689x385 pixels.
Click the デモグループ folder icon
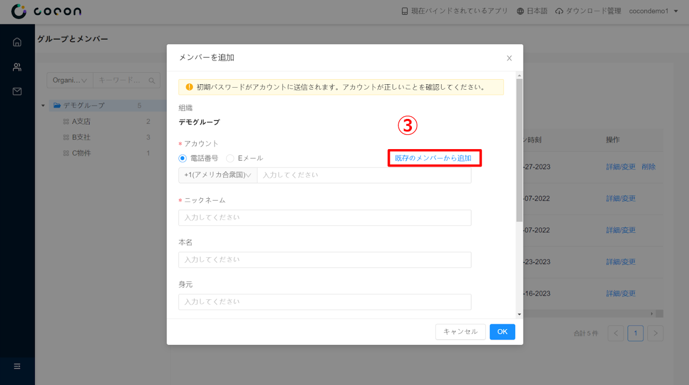pos(57,106)
